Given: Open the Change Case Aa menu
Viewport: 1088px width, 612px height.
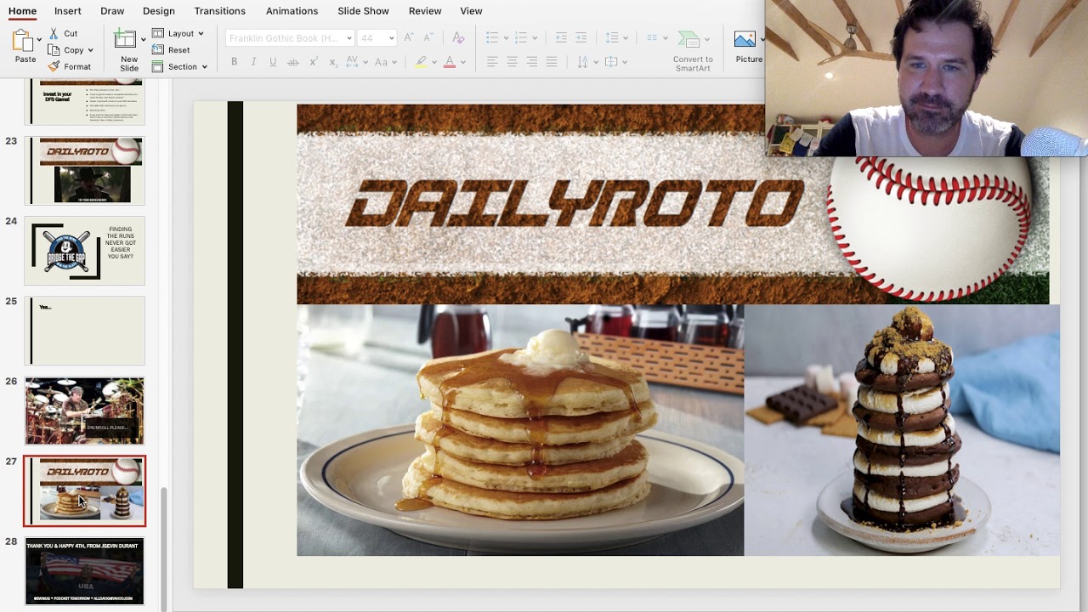Looking at the screenshot, I should [x=384, y=62].
